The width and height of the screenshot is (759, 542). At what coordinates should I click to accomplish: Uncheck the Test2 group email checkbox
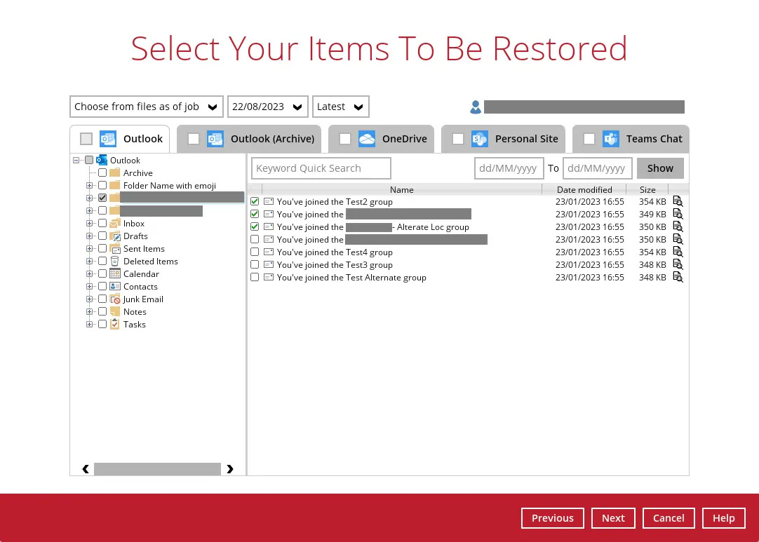click(255, 202)
